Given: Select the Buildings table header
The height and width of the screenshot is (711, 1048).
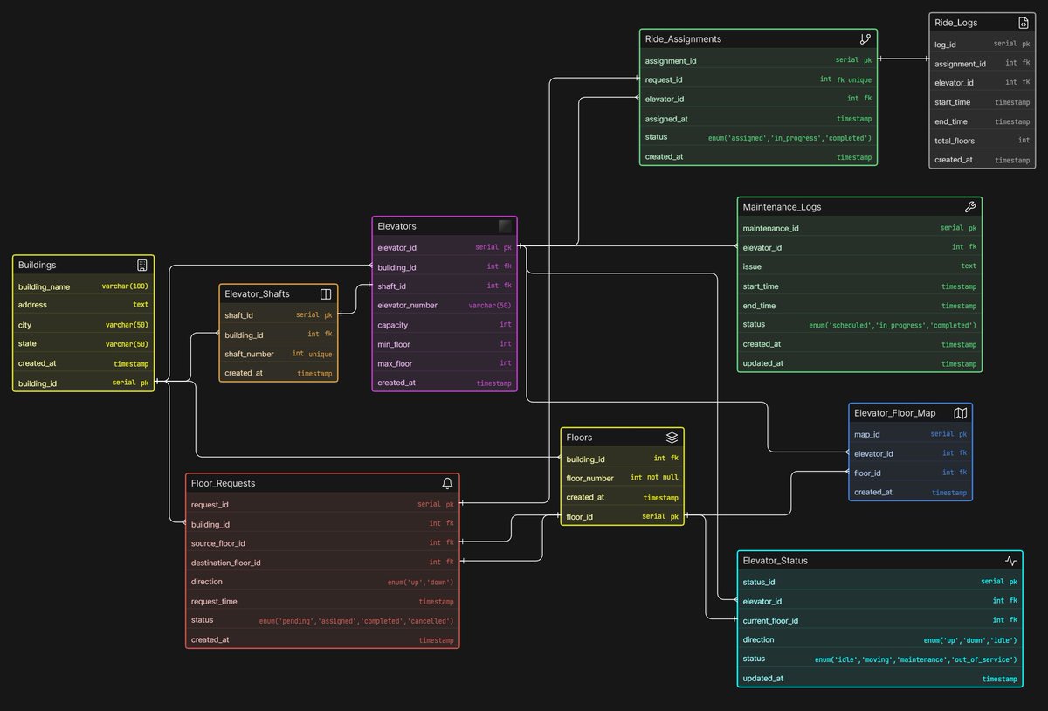Looking at the screenshot, I should [x=84, y=265].
